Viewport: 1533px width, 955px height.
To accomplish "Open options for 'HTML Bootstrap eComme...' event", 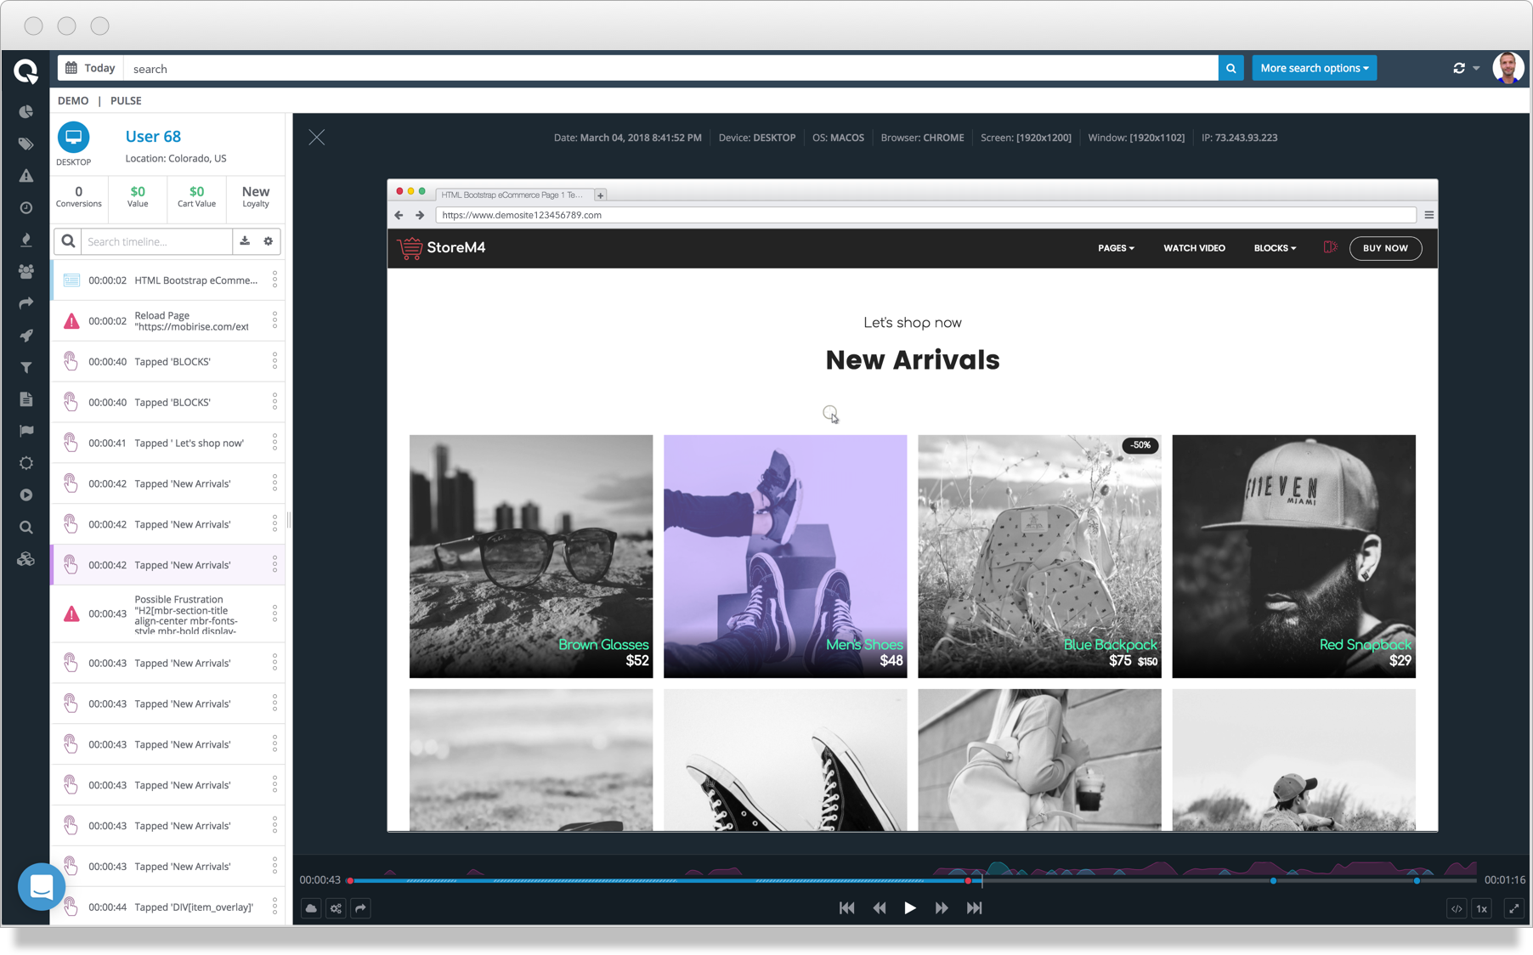I will tap(274, 280).
